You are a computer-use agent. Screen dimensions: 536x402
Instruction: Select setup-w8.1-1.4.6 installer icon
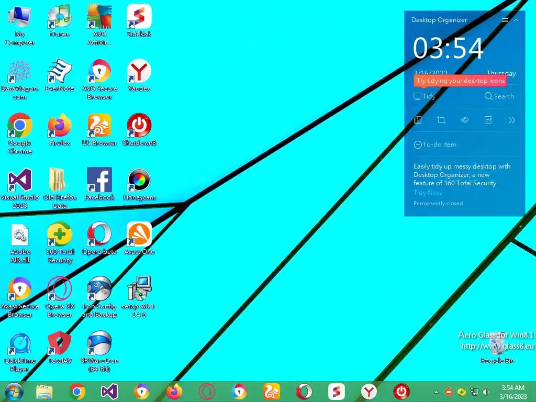139,297
